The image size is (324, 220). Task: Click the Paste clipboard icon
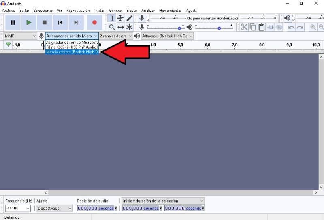[x=261, y=27]
